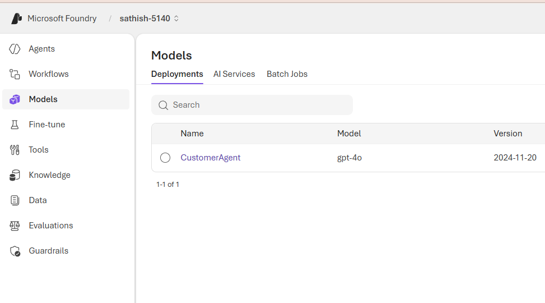Select the Deployments tab

[x=177, y=74]
